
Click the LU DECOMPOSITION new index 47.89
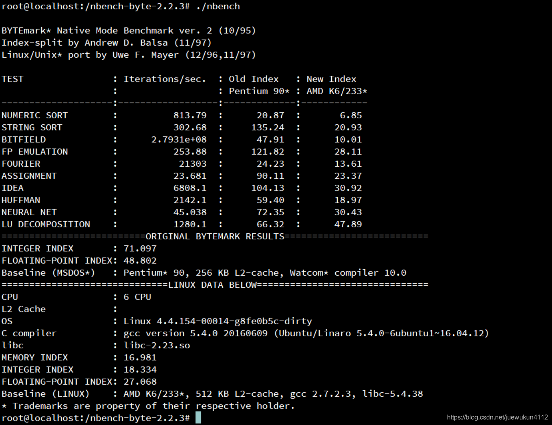[x=348, y=224]
